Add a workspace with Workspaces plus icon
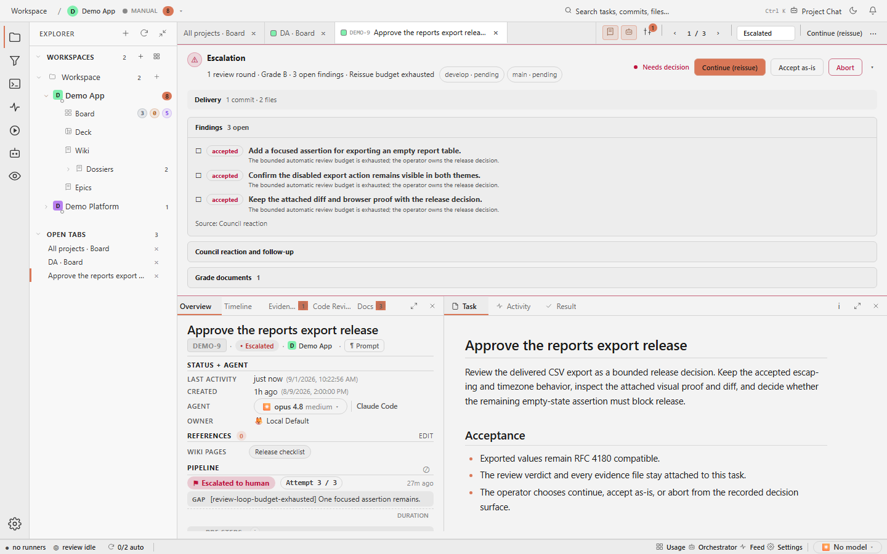Viewport: 887px width, 554px height. [x=140, y=57]
